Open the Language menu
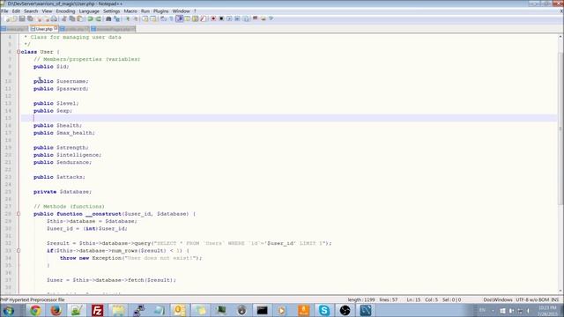This screenshot has width=564, height=317. tap(89, 11)
